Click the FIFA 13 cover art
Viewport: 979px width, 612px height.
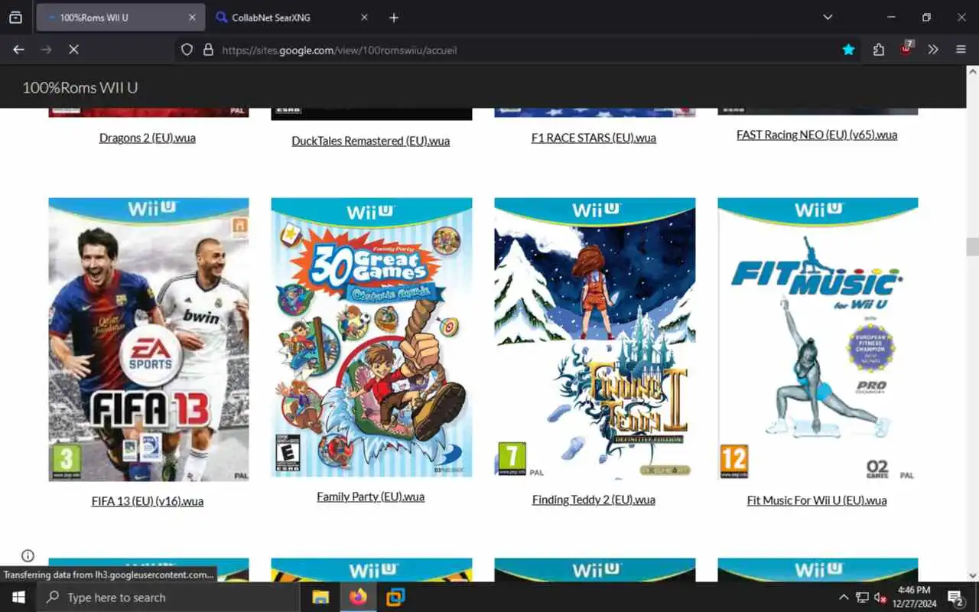click(148, 340)
